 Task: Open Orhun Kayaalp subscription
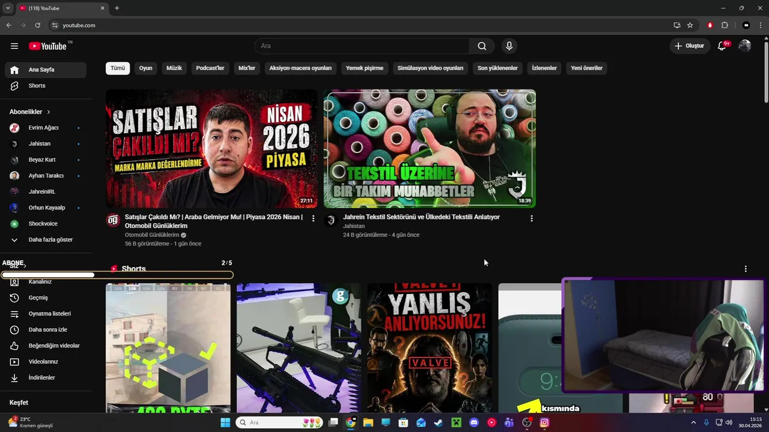pos(46,208)
